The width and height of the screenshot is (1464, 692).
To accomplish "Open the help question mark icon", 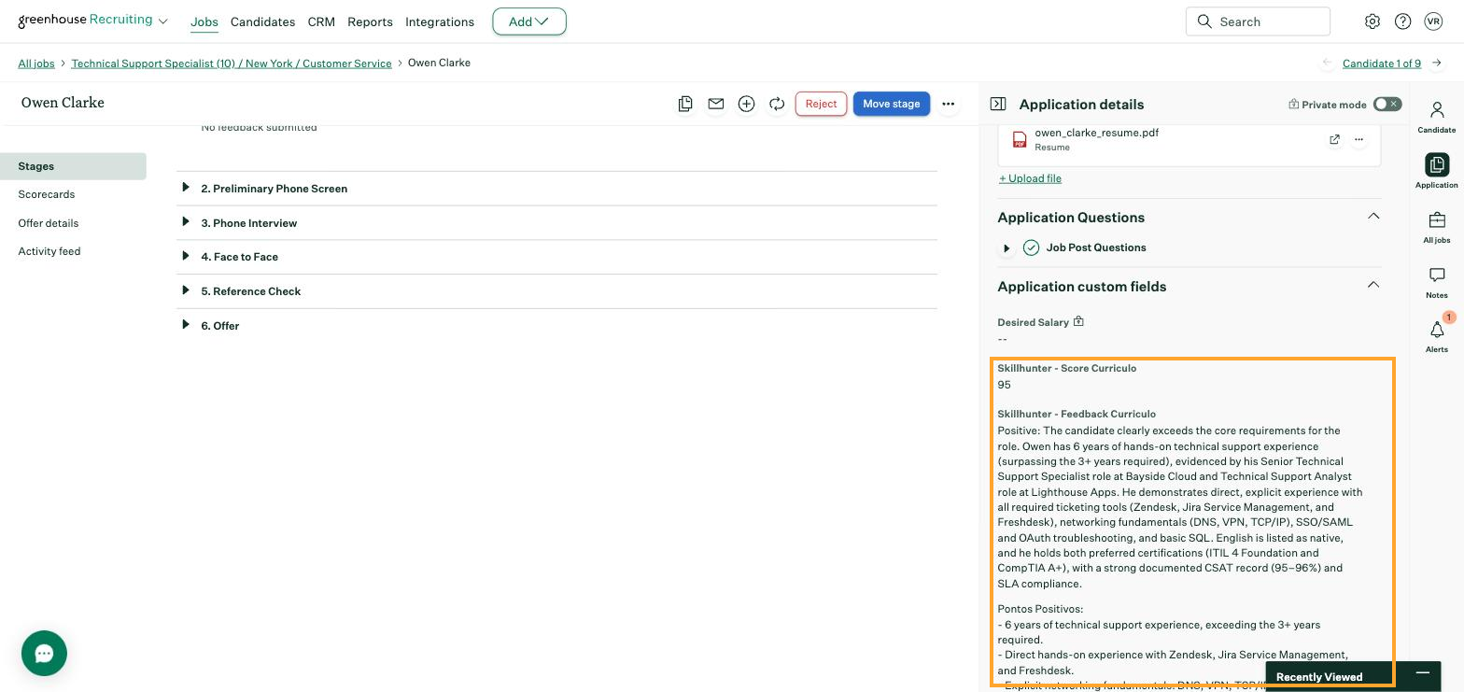I will [1402, 21].
